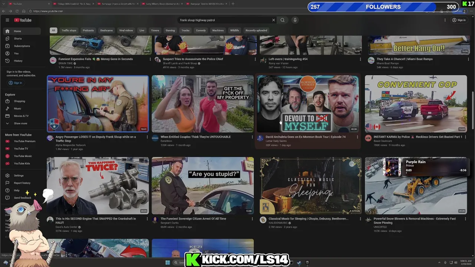Open Help in the sidebar
The height and width of the screenshot is (267, 475).
point(22,190)
